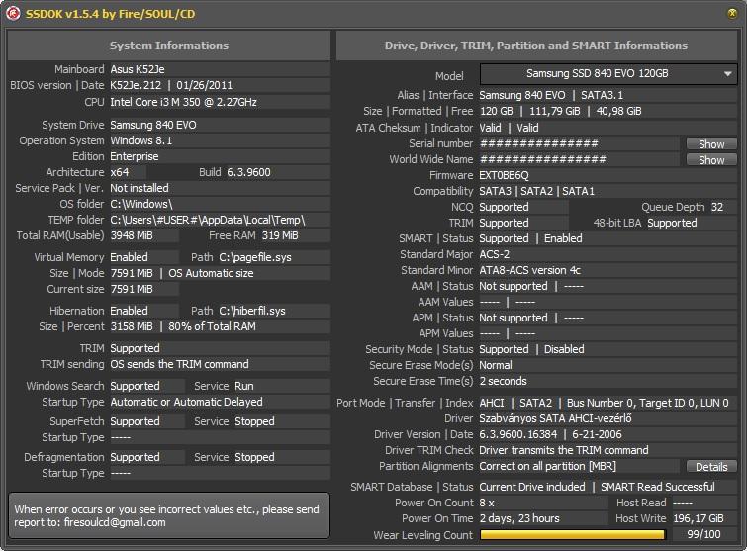Select Correct on all partition [MBR]

click(547, 466)
